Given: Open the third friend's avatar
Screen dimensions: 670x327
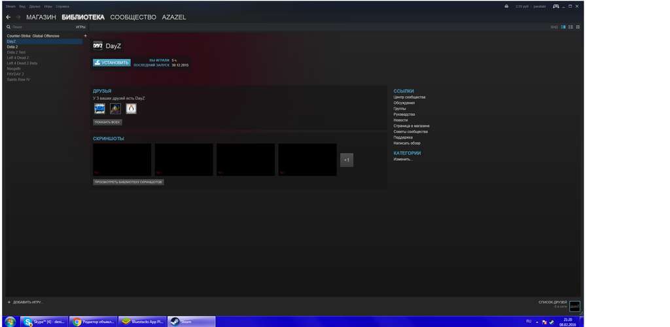Looking at the screenshot, I should tap(131, 109).
